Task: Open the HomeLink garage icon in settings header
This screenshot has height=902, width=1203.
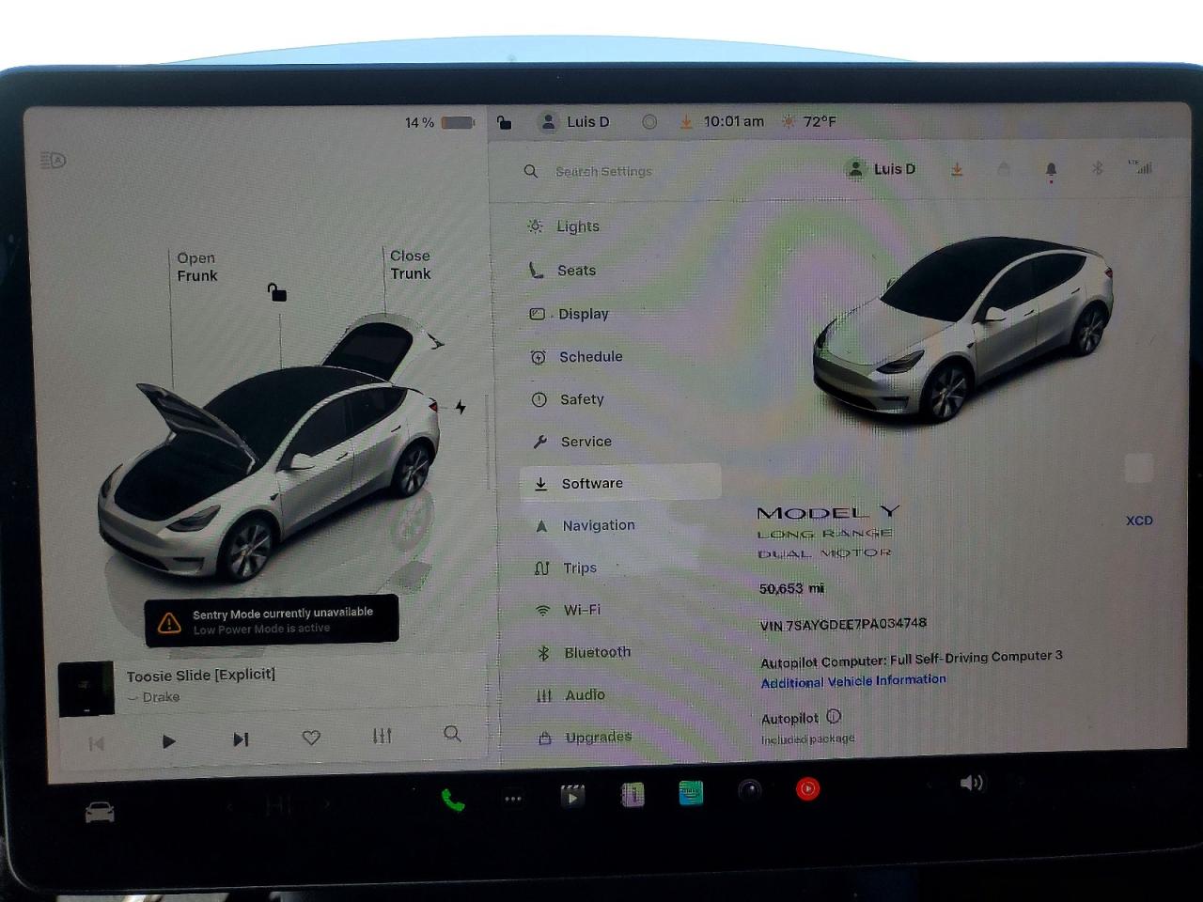Action: [1004, 169]
